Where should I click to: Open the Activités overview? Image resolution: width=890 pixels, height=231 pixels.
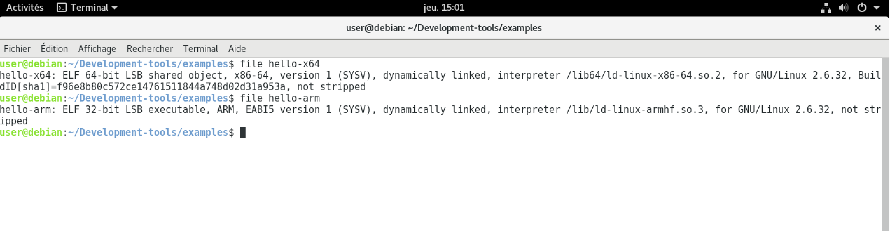click(25, 8)
